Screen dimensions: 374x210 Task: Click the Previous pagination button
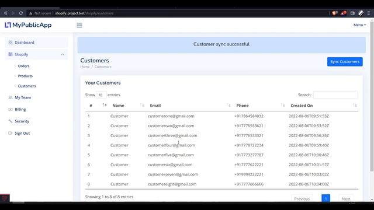point(302,198)
